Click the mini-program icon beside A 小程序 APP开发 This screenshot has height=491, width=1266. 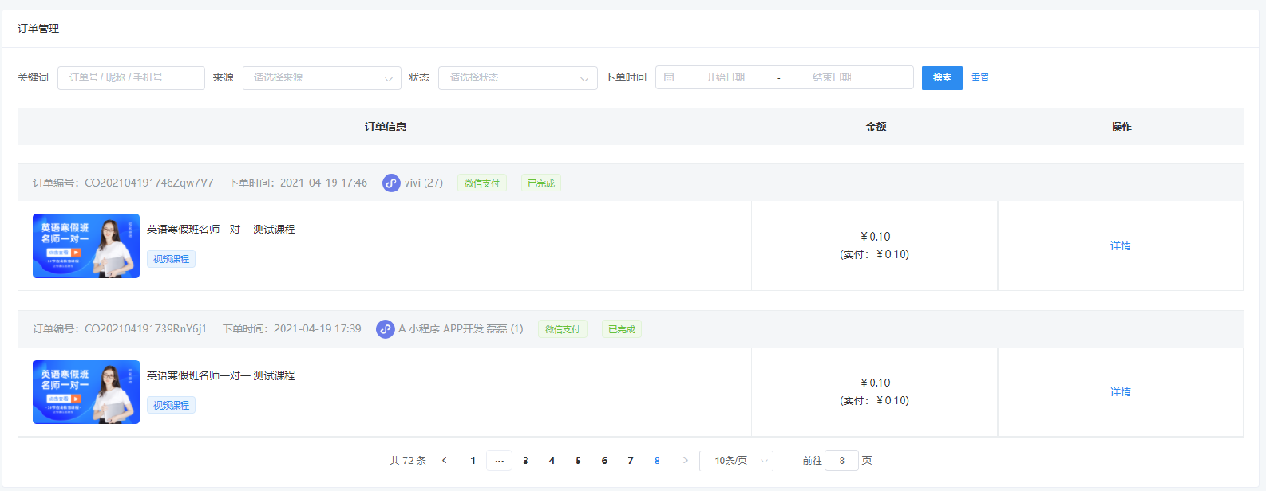click(386, 329)
